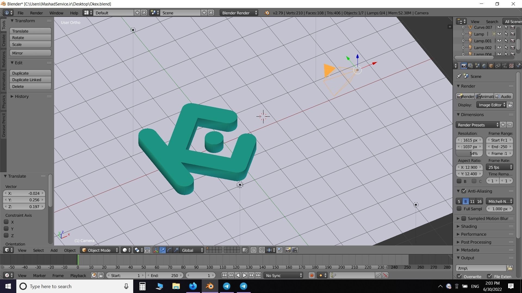Toggle use preview range clock icon
522x293 pixels.
click(94, 275)
